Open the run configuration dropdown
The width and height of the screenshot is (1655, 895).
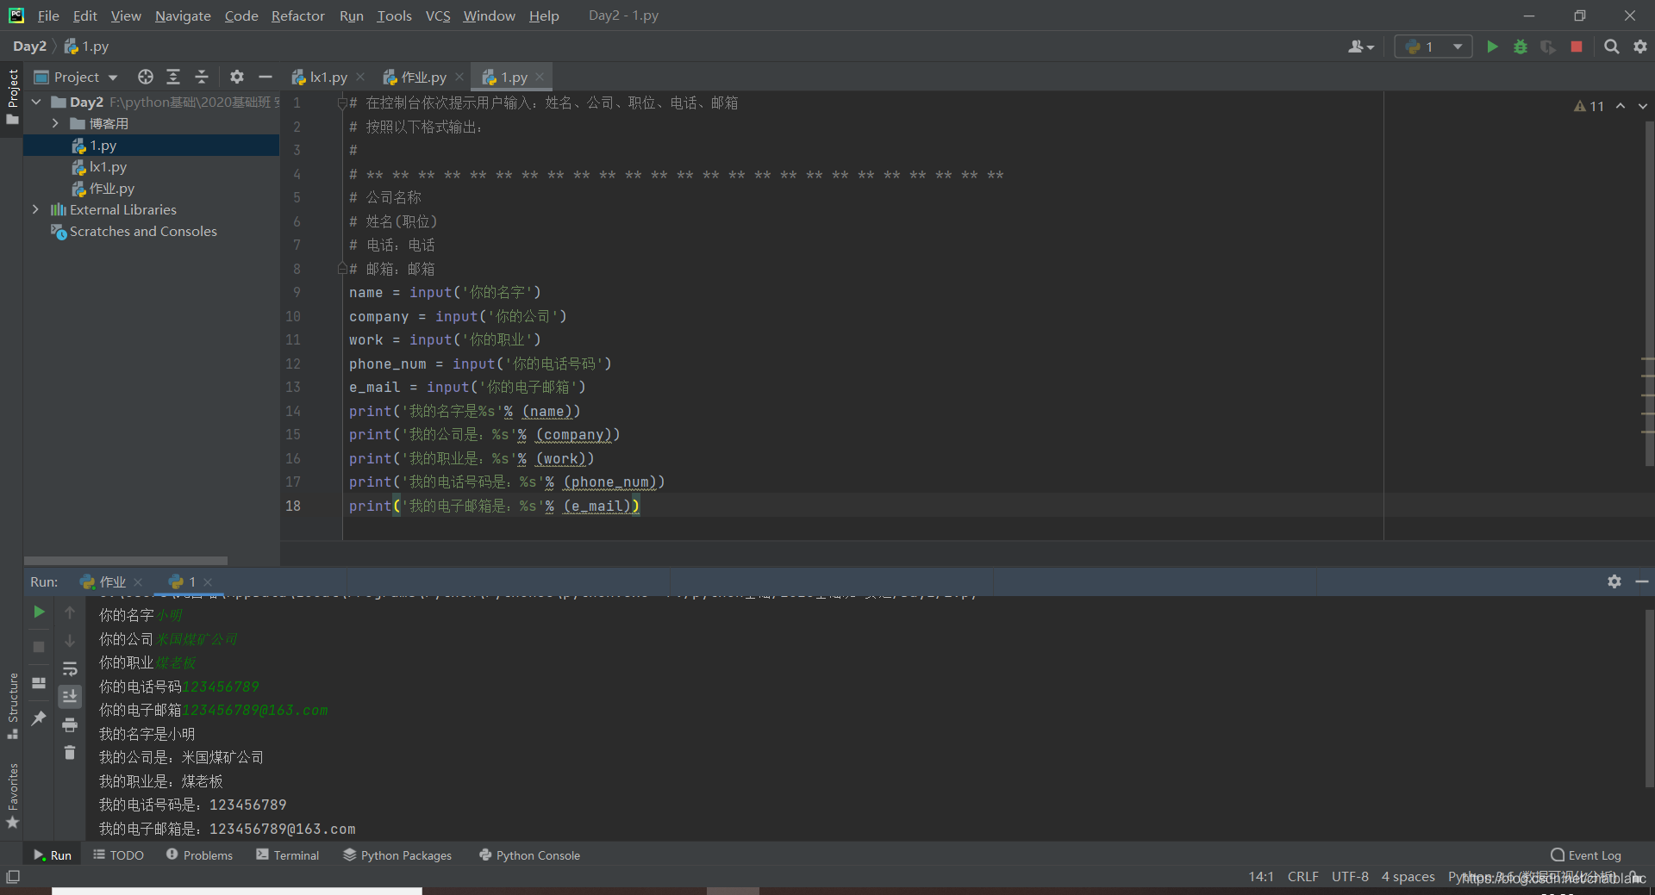[1458, 47]
